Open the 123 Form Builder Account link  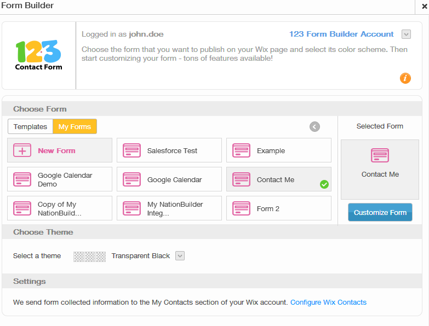pos(341,34)
